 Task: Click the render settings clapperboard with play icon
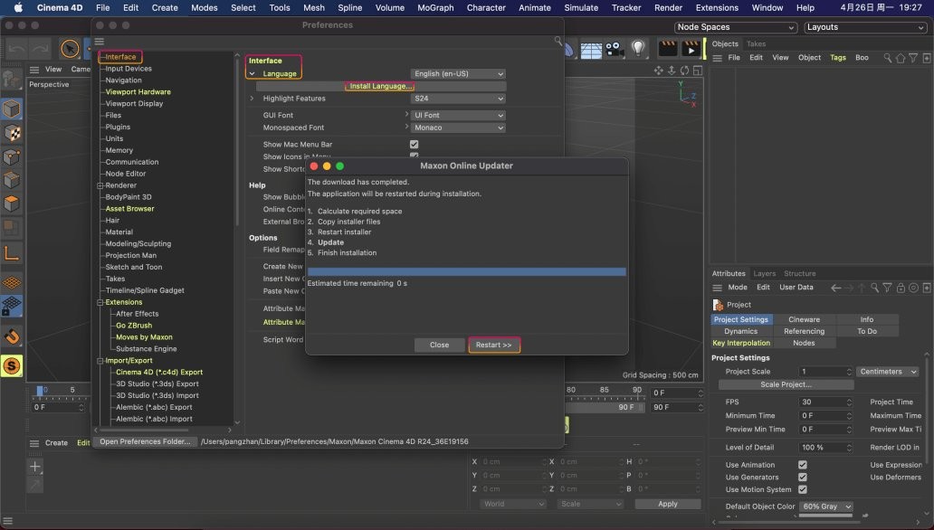coord(691,48)
